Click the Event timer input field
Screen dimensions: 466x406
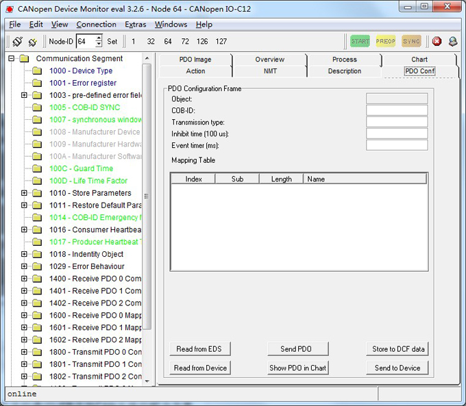(x=397, y=145)
